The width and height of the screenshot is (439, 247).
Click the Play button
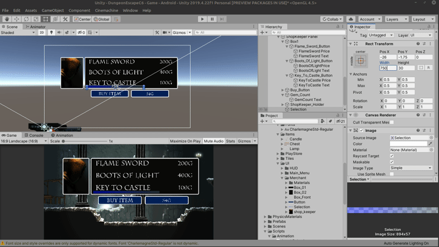(202, 19)
